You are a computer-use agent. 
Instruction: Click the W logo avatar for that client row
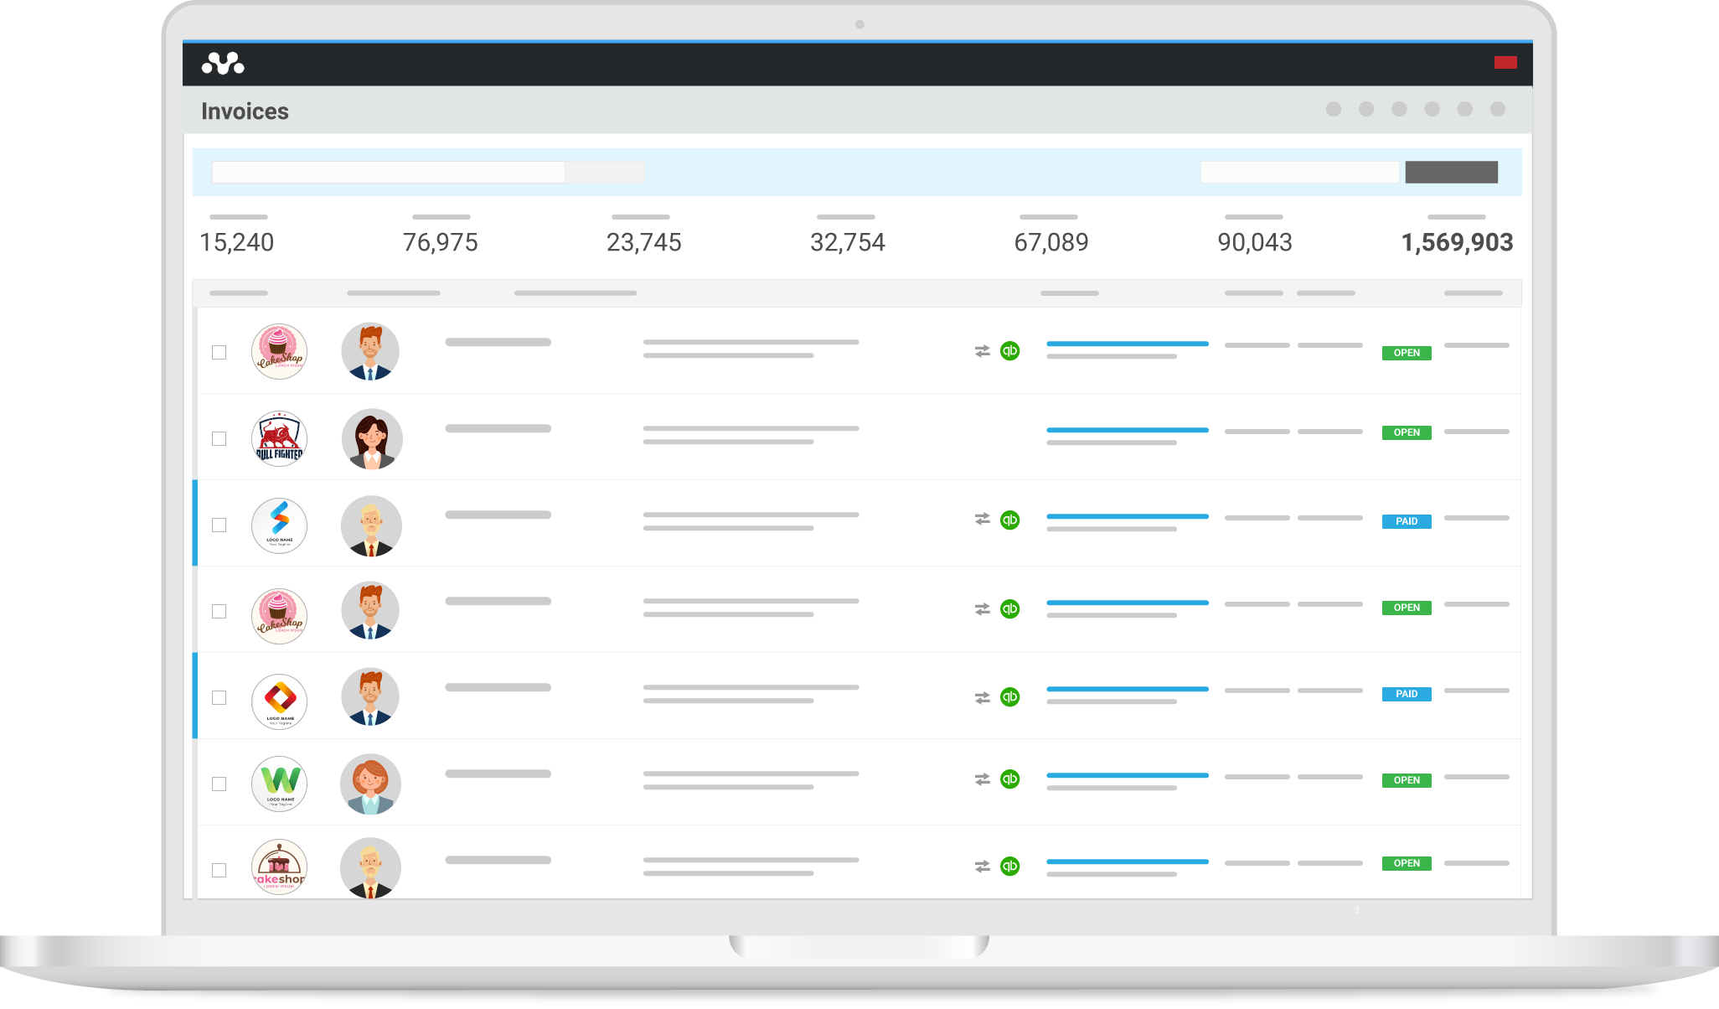tap(280, 784)
